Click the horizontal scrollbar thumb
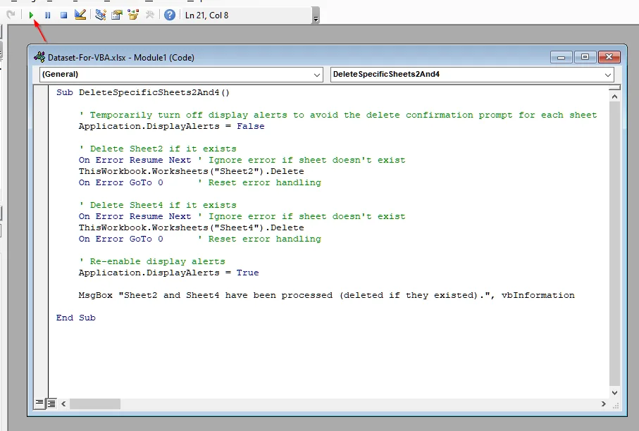Viewport: 639px width, 431px height. (x=95, y=404)
